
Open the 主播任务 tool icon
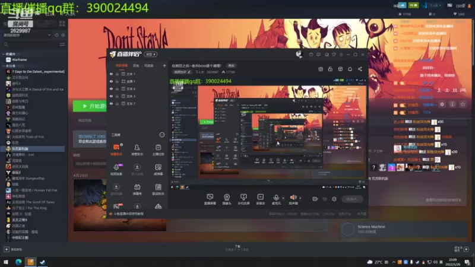(x=158, y=150)
